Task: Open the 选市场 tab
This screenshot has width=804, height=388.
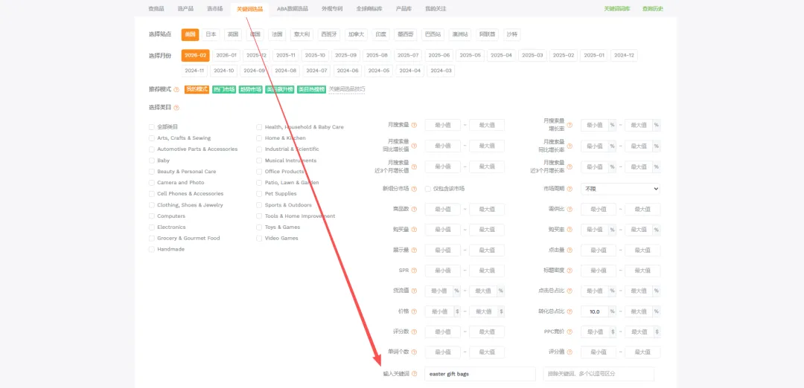Action: [x=214, y=9]
